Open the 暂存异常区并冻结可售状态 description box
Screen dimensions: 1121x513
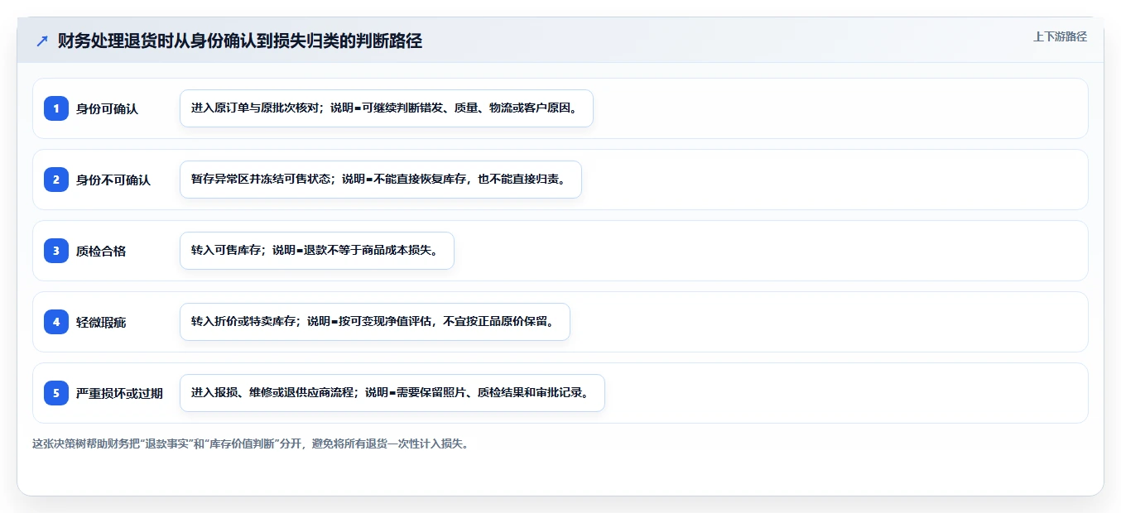(381, 180)
